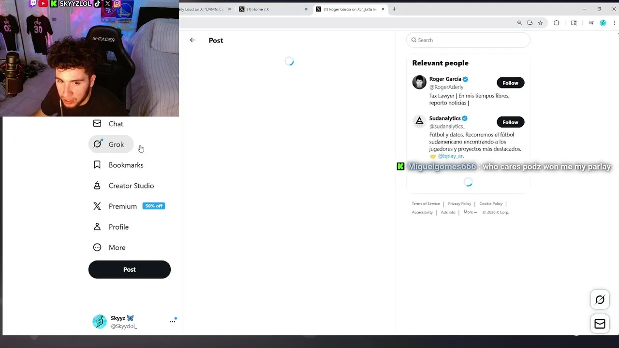Viewport: 619px width, 348px height.
Task: Click the Kick icon beside Miguelgomes666
Action: [x=400, y=166]
